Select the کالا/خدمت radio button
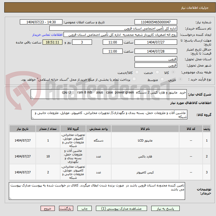The width and height of the screenshot is (216, 216). click(x=137, y=72)
